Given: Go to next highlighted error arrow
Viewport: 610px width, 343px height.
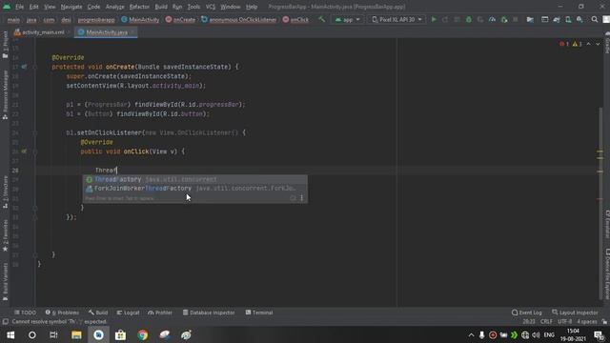Looking at the screenshot, I should point(598,44).
